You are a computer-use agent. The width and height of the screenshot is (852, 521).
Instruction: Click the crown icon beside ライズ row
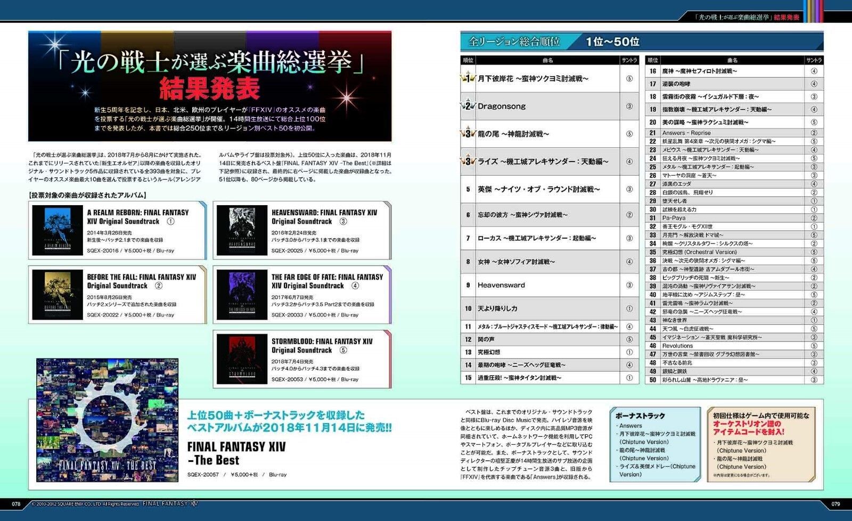[x=468, y=161]
